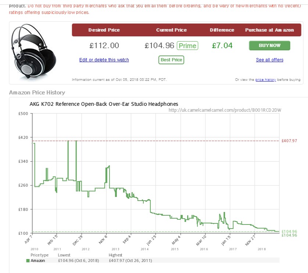Click the Best Price badge

pyautogui.click(x=171, y=60)
